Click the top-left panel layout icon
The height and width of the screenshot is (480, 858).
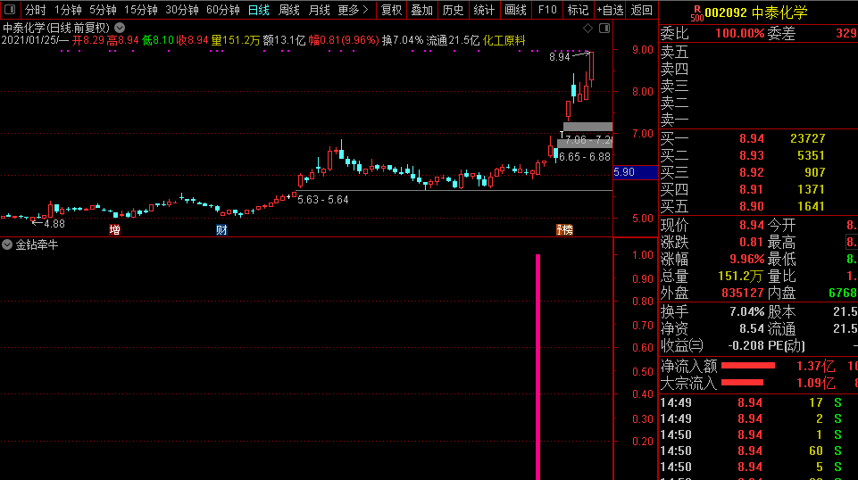(x=10, y=10)
